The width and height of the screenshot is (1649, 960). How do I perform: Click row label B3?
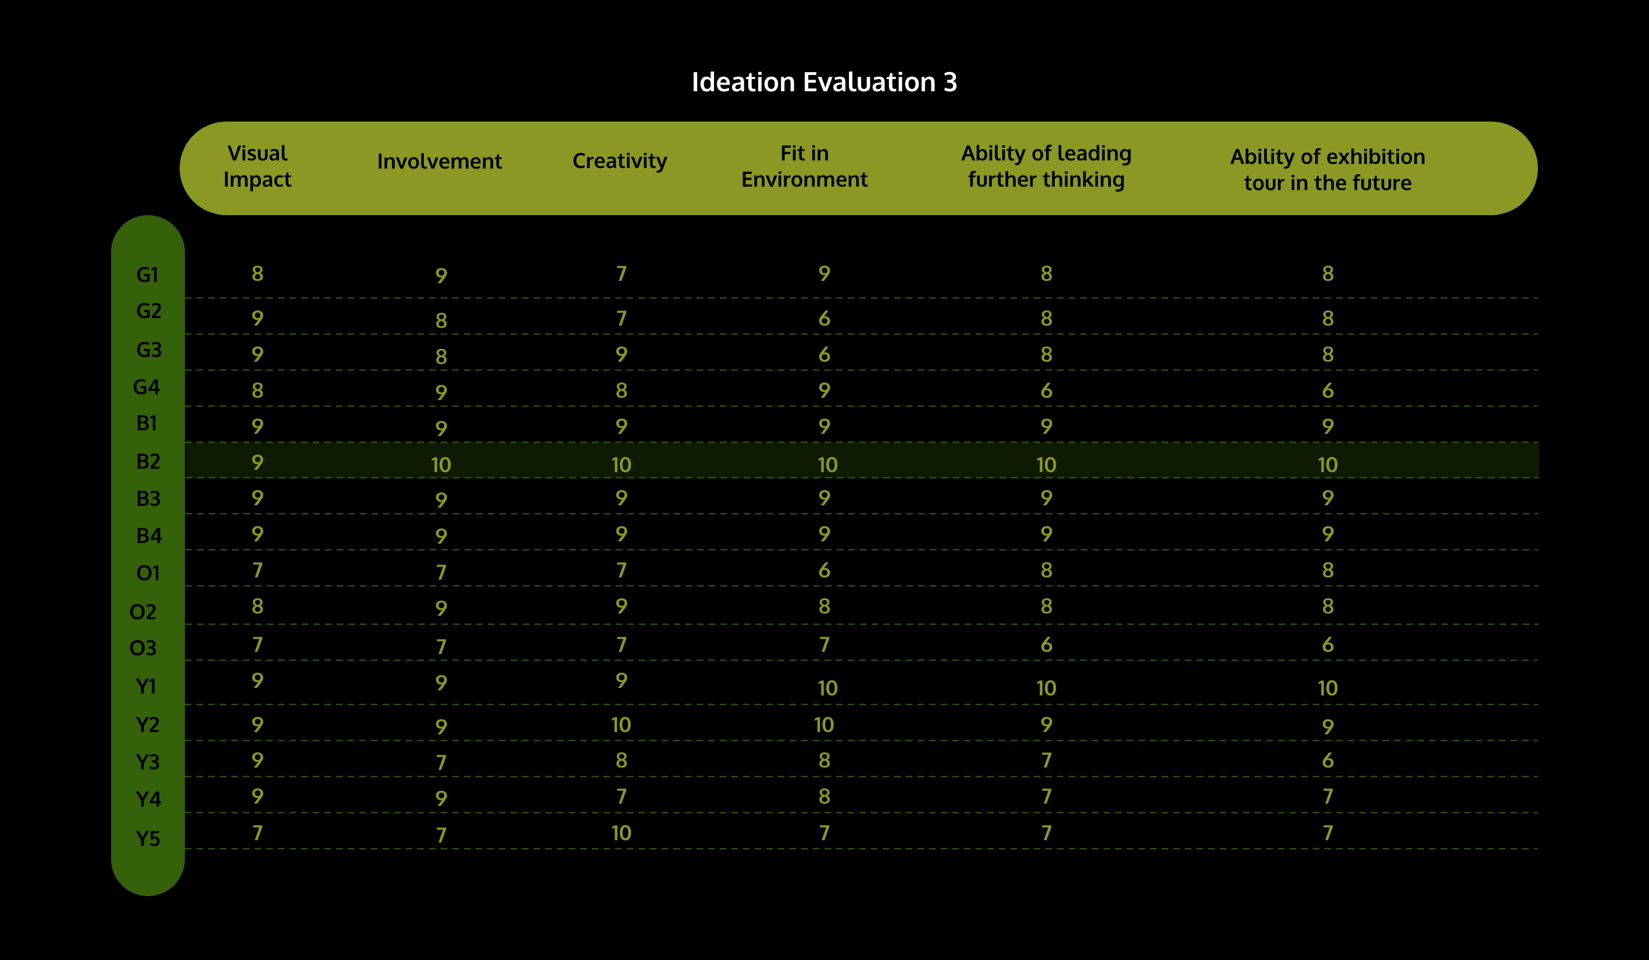tap(148, 499)
